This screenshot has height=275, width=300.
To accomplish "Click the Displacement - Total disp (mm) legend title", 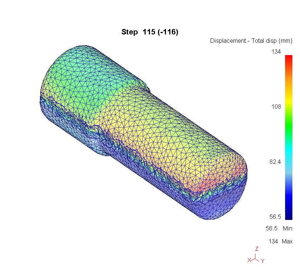I will 251,41.
